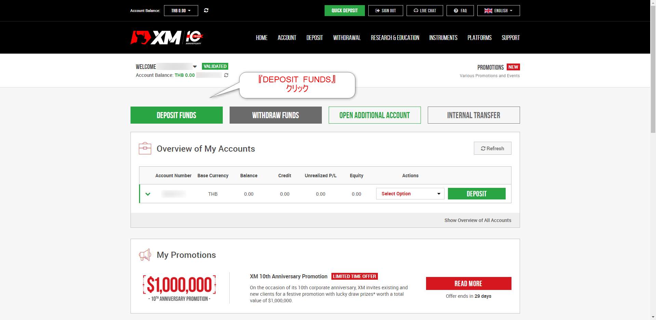Refresh the balance beside THB 0.00 under Welcome
Screen dimensions: 656x320
tap(226, 75)
